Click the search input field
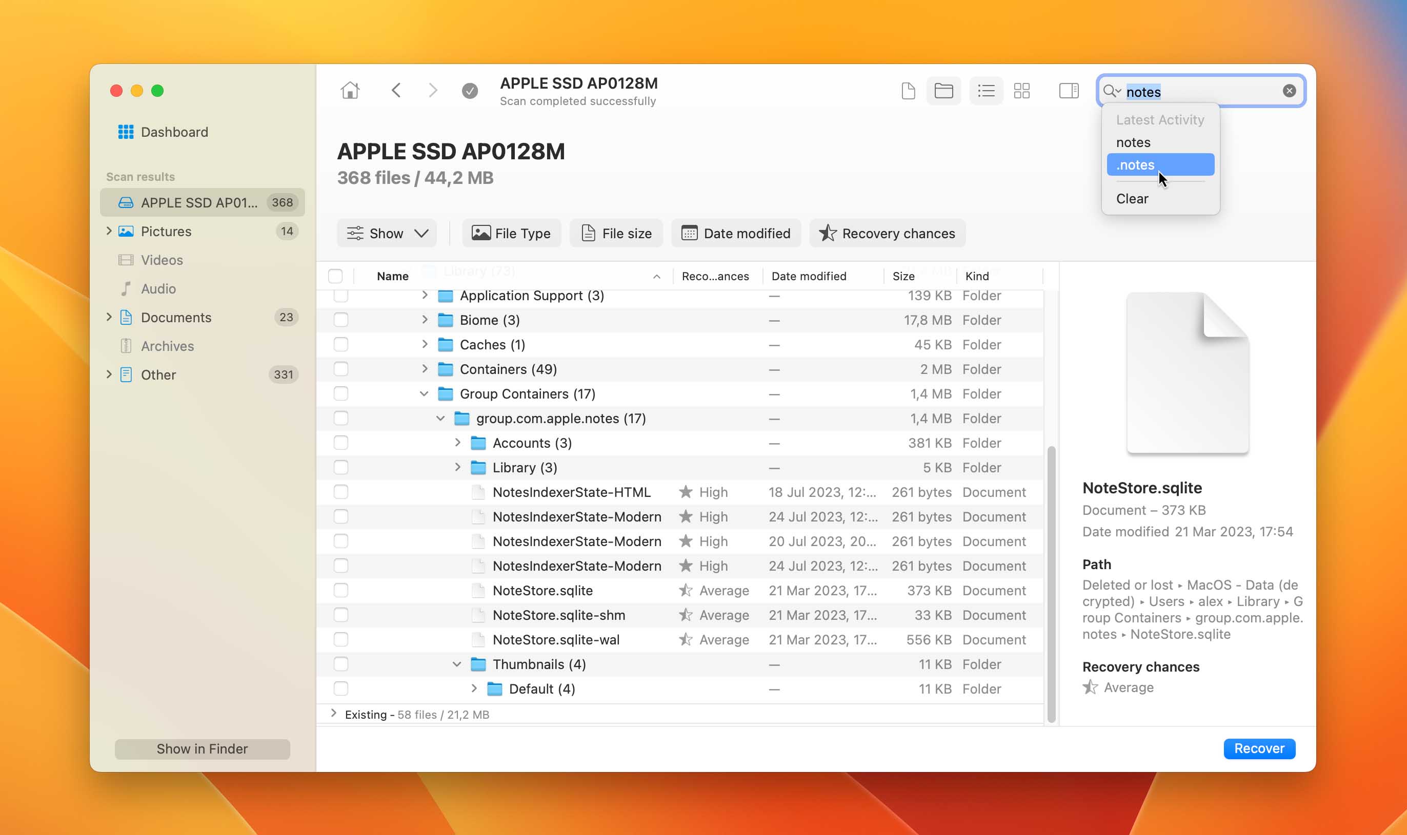Image resolution: width=1407 pixels, height=835 pixels. pos(1200,91)
